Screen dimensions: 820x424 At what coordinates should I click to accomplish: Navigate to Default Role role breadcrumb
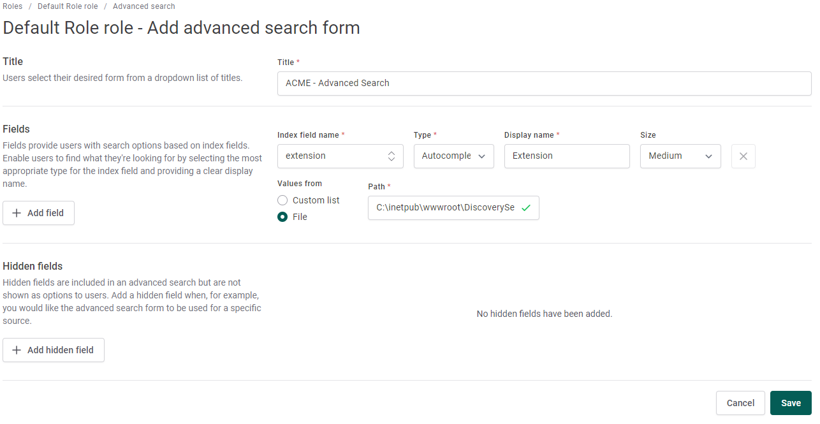coord(67,6)
